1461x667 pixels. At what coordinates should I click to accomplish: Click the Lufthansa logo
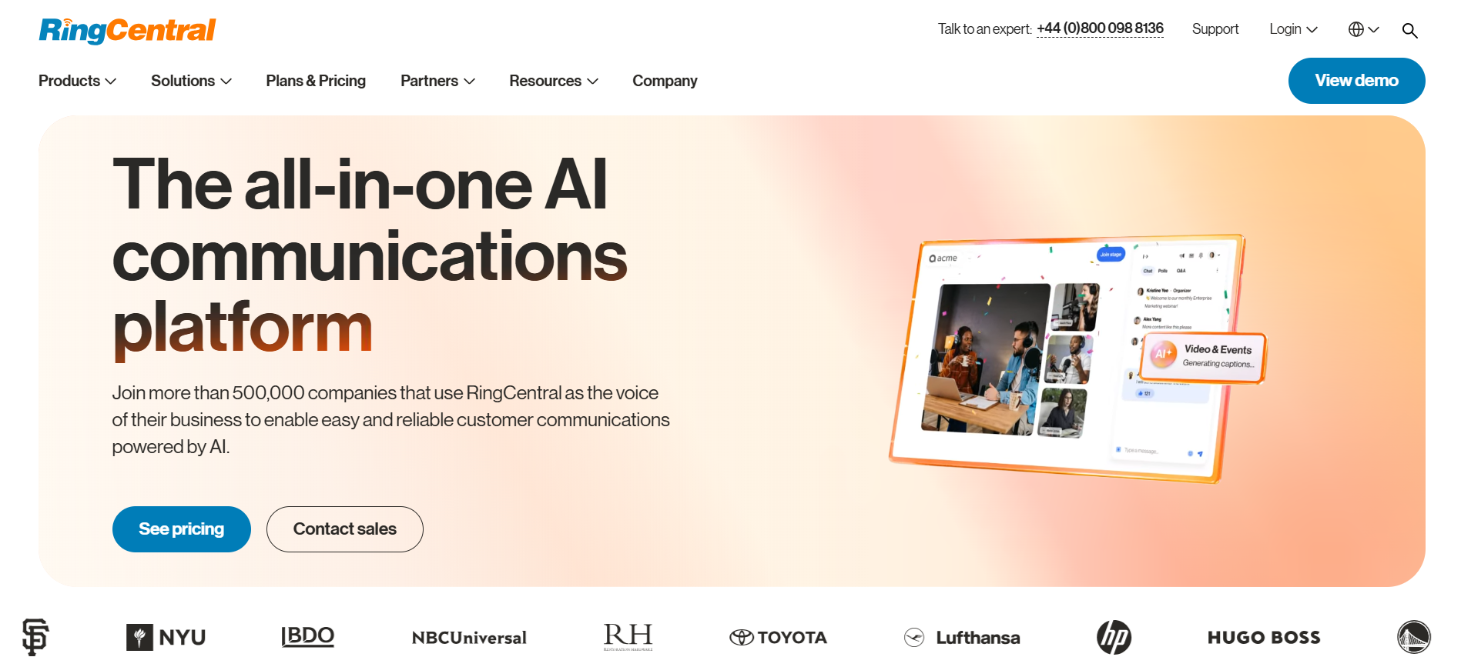coord(962,637)
